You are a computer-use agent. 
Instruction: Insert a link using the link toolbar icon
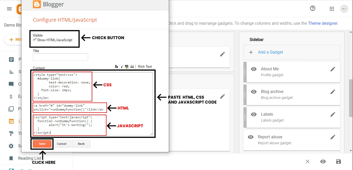(x=127, y=66)
